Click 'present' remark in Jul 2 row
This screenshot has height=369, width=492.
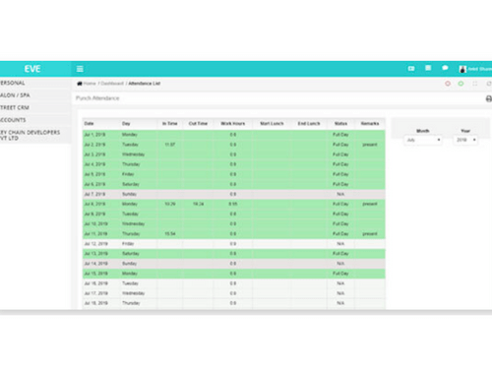click(370, 145)
